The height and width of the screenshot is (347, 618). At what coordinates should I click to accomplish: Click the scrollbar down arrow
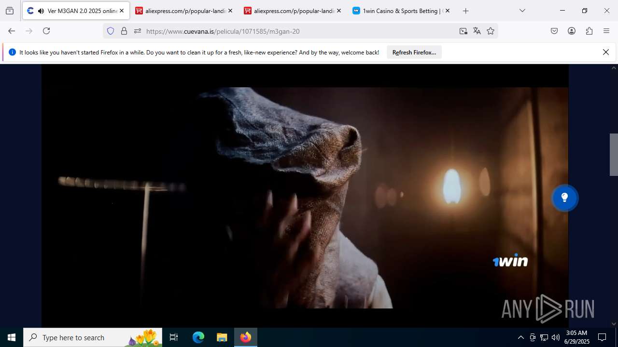[x=614, y=324]
